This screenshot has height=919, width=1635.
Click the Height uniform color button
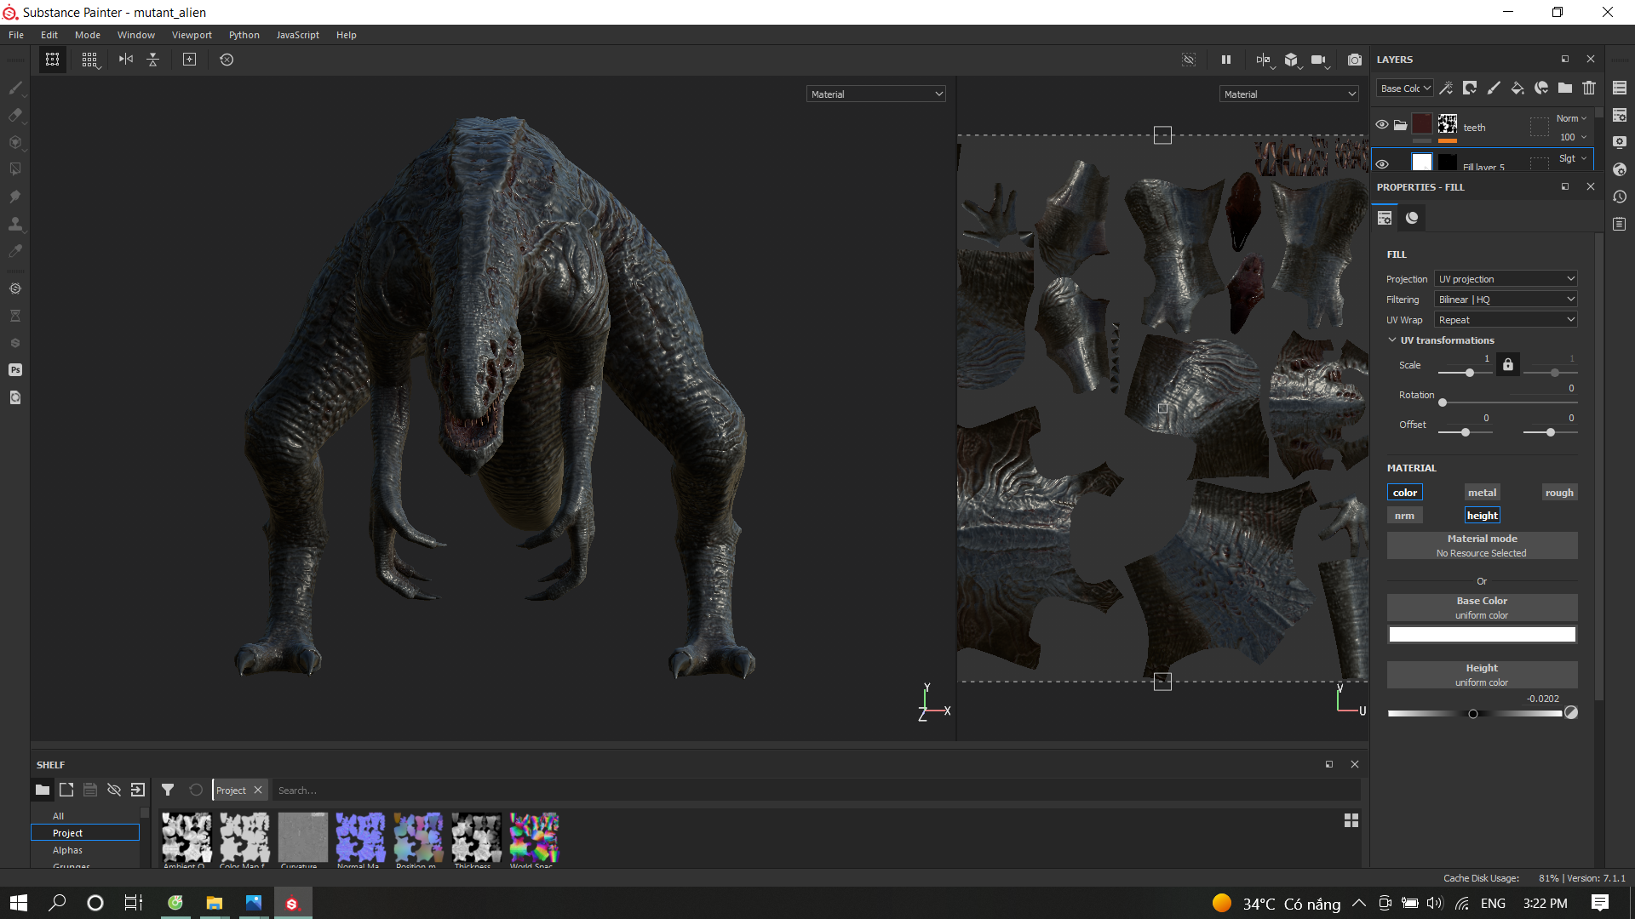pos(1482,675)
